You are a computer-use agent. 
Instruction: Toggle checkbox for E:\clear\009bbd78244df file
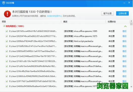pos(7,41)
